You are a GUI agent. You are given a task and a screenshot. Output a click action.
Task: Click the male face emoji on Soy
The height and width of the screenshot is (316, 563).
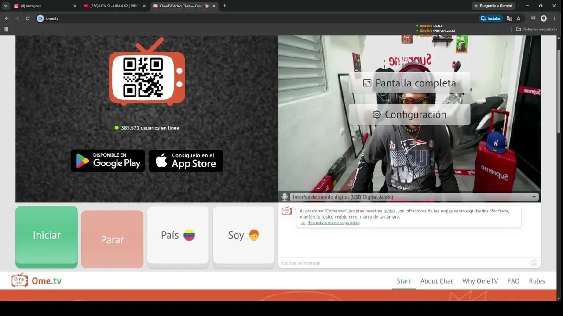pos(254,235)
